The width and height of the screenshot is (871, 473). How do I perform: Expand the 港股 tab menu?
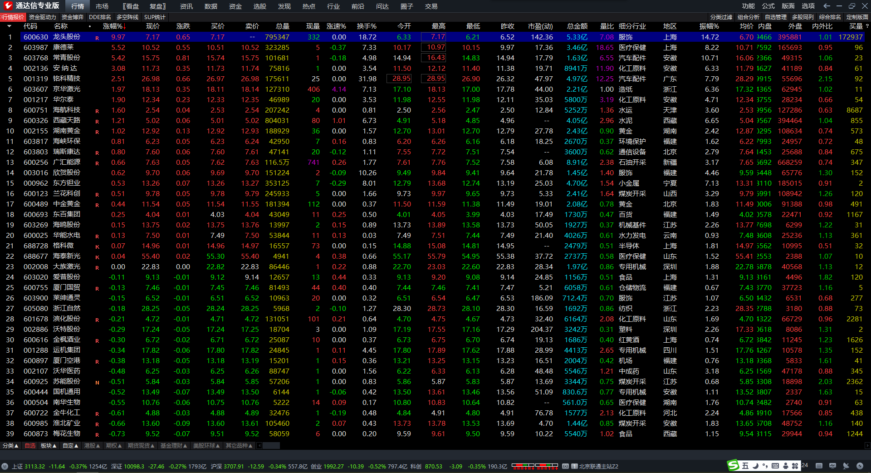92,446
